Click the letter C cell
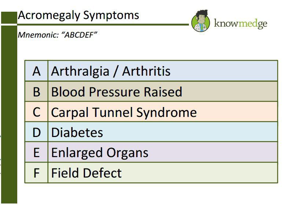The image size is (285, 217). tap(36, 112)
